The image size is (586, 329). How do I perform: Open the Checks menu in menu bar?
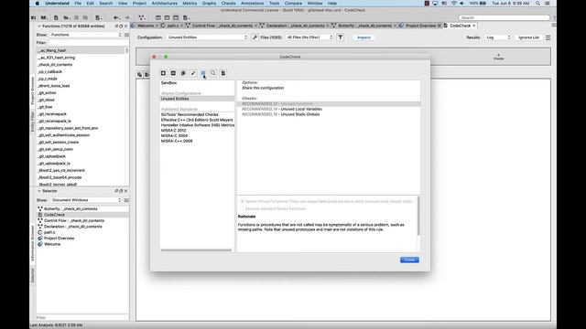click(x=228, y=4)
